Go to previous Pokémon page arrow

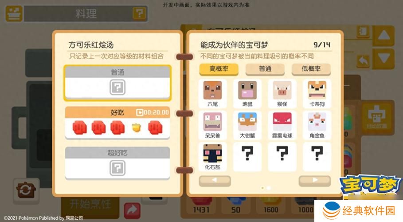tap(215, 181)
